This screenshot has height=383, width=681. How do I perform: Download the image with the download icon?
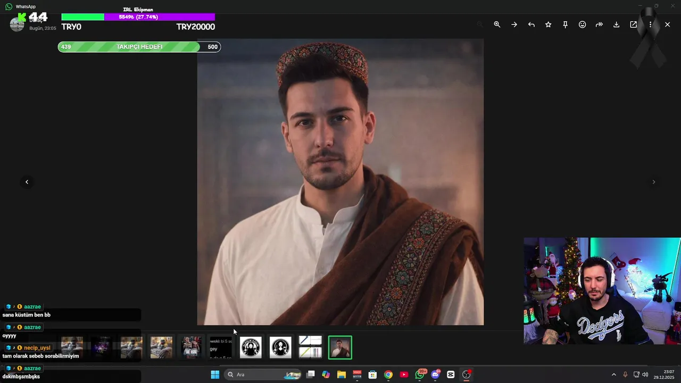pos(616,24)
